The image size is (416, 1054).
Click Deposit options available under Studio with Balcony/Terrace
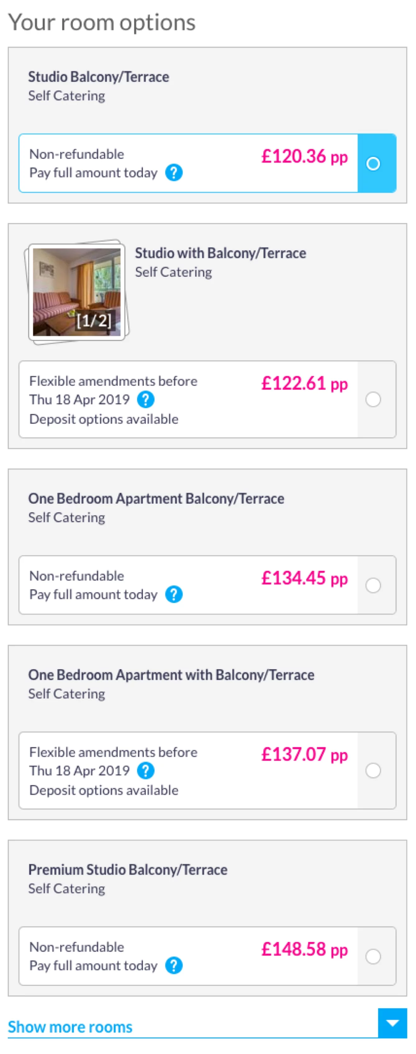tap(104, 419)
